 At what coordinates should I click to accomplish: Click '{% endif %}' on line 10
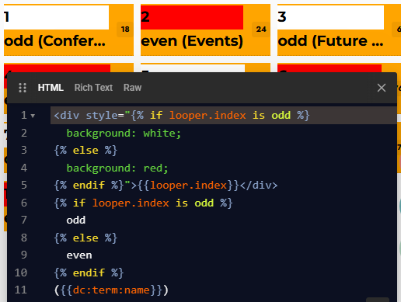coord(89,272)
